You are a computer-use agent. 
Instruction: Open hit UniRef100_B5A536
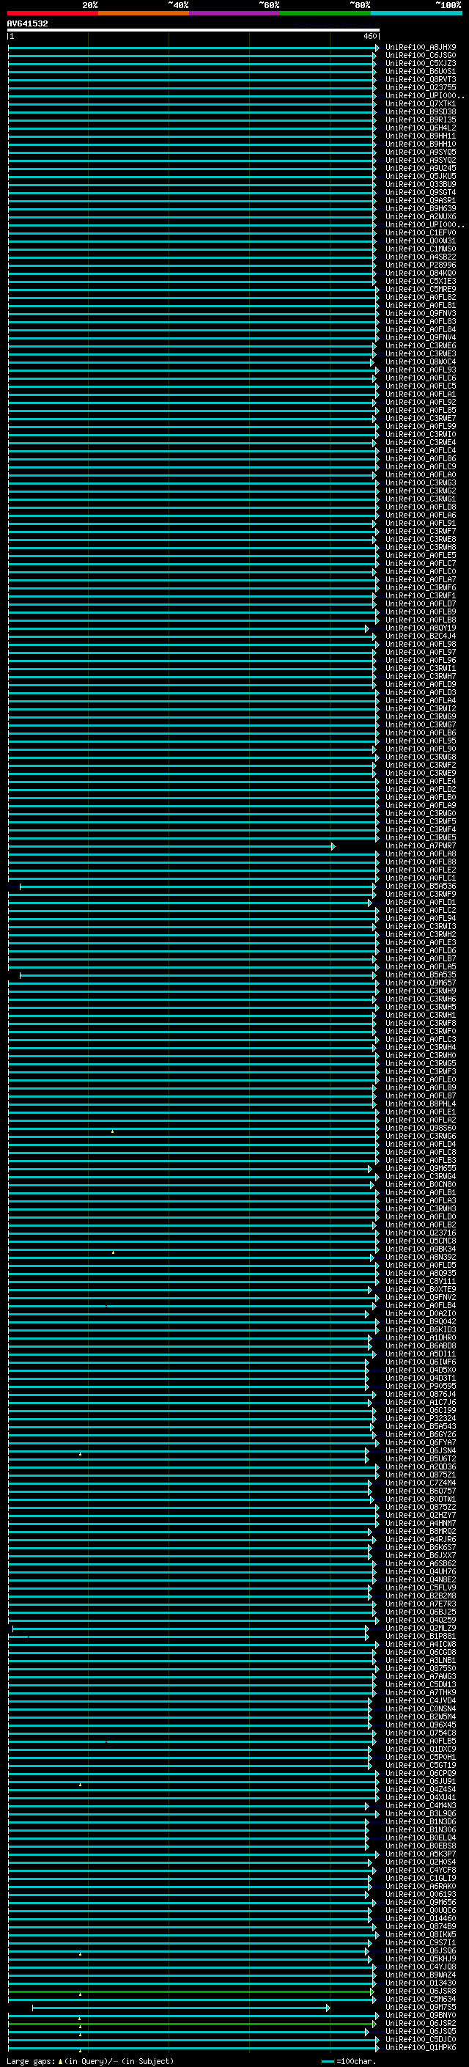click(x=420, y=886)
